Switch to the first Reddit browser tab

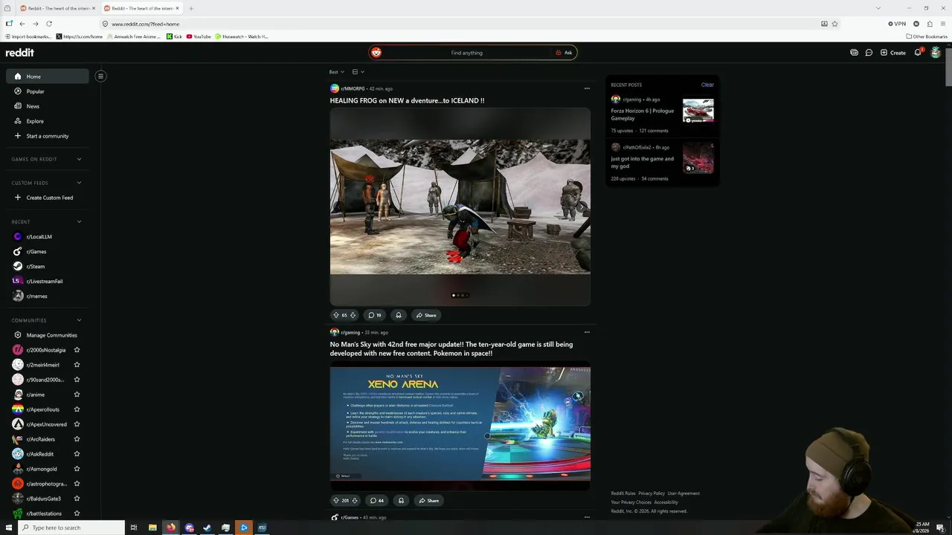point(57,8)
